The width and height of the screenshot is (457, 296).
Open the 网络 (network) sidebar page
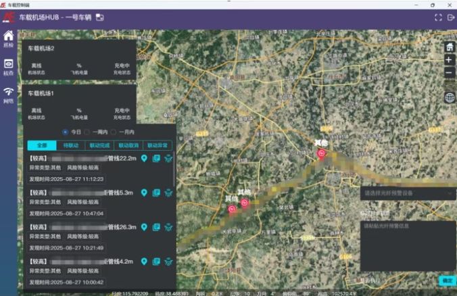pyautogui.click(x=8, y=94)
